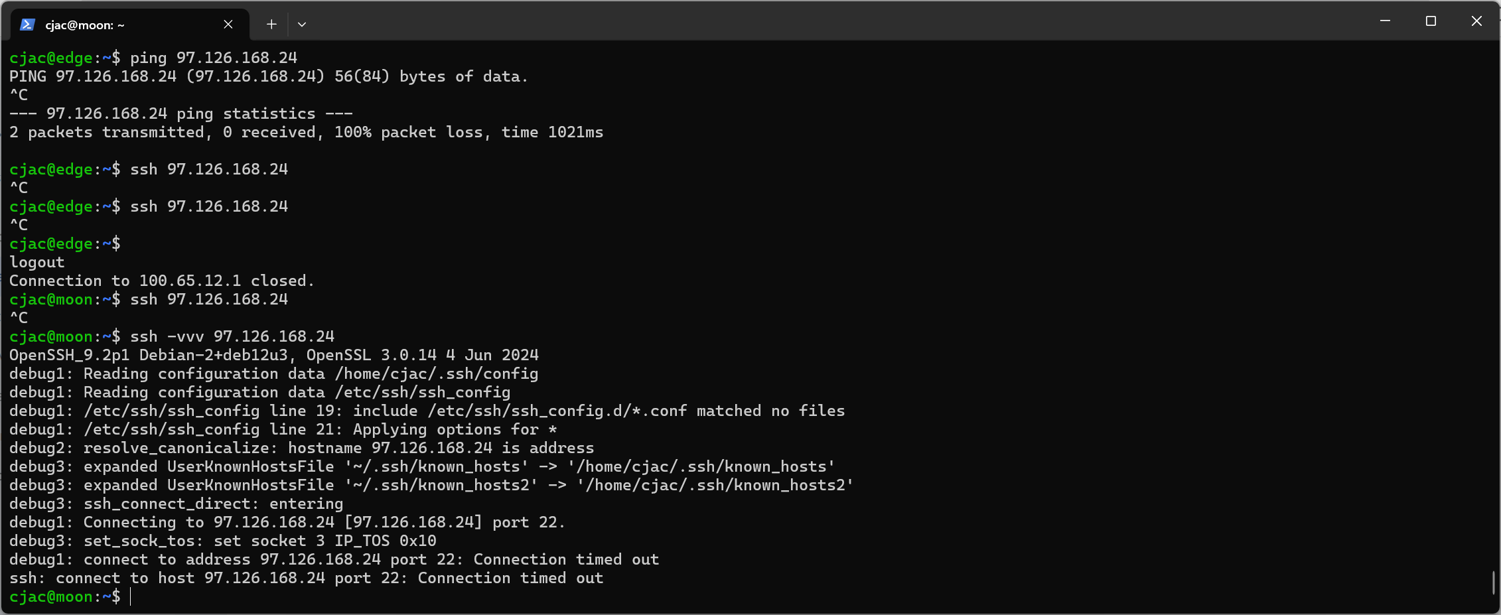The image size is (1501, 615).
Task: Click the "ssh -vvv 97.126.168.24" command text
Action: coord(232,336)
